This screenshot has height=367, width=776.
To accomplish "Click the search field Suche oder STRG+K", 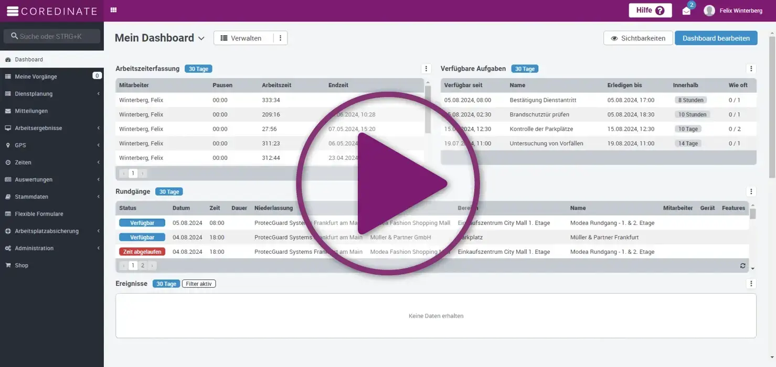I will 52,36.
